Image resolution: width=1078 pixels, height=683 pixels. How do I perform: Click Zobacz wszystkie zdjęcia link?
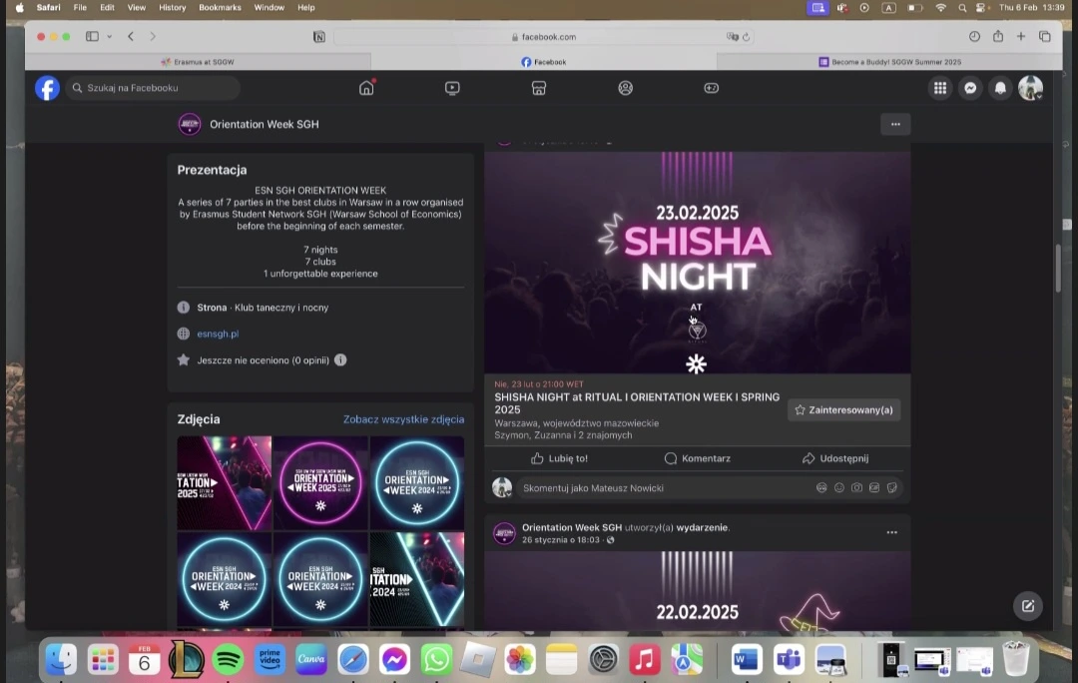(403, 419)
